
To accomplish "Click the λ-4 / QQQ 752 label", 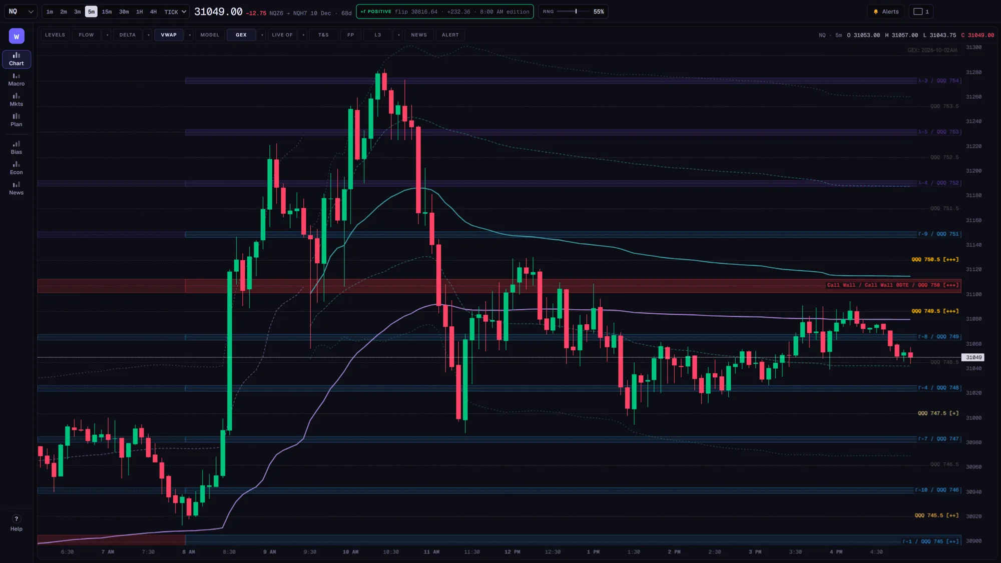I will [938, 183].
